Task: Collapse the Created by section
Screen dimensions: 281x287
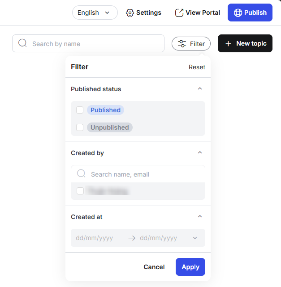Action: (200, 152)
